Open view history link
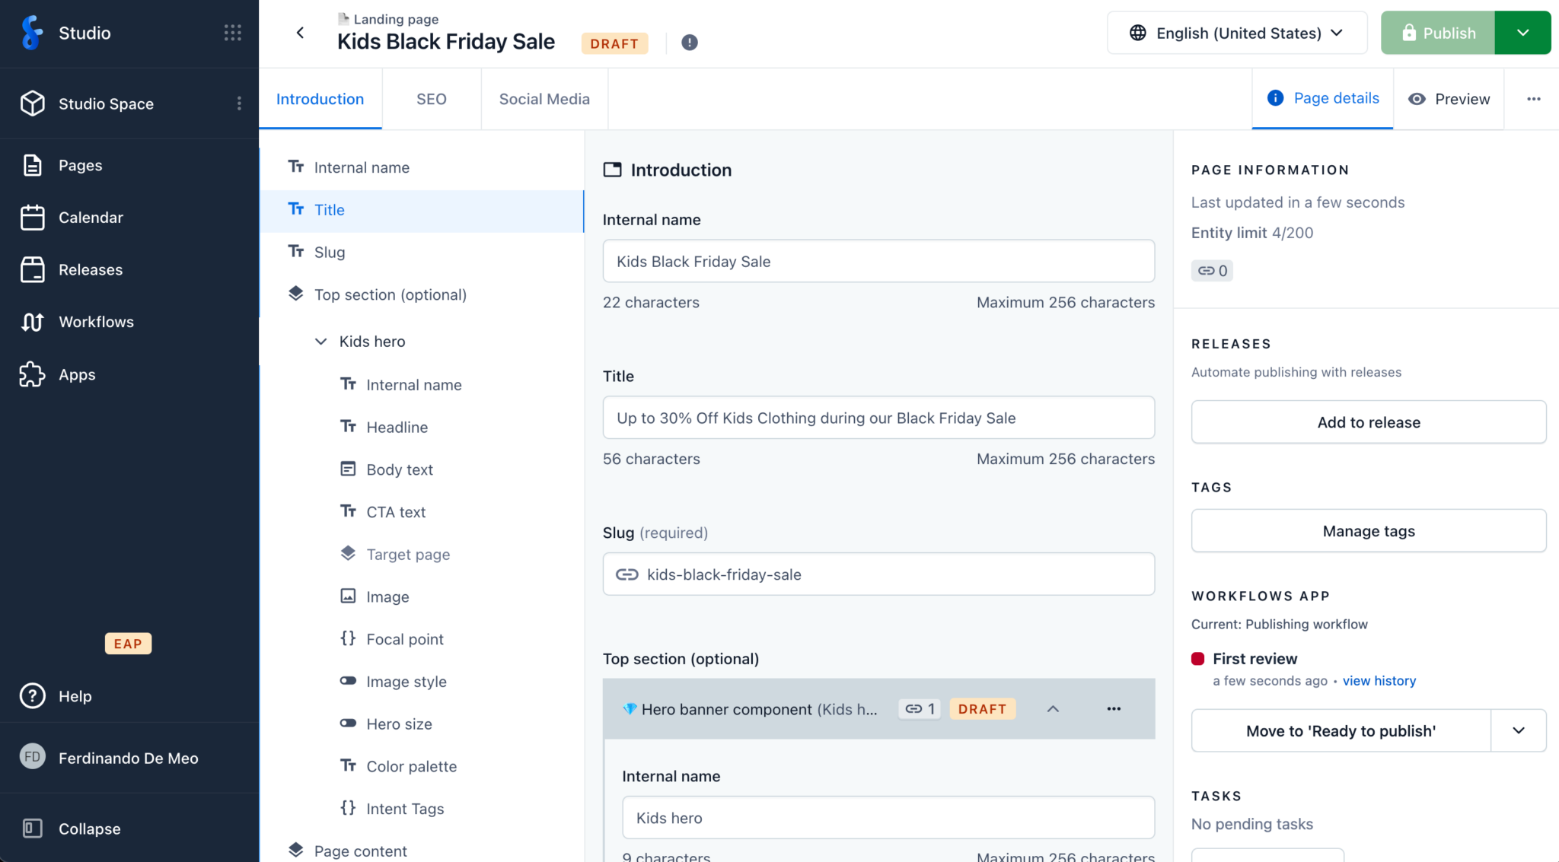This screenshot has width=1559, height=862. pyautogui.click(x=1379, y=680)
